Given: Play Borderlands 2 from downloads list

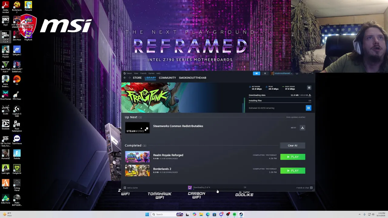Looking at the screenshot, I should [x=293, y=171].
